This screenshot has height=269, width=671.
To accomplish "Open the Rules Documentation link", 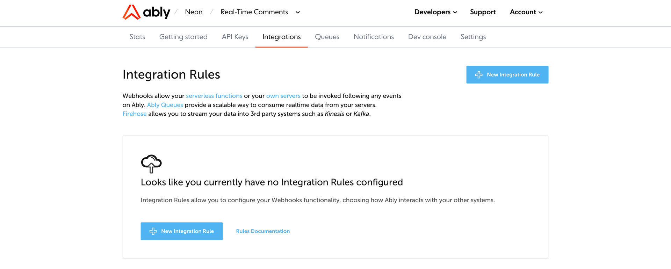I will pyautogui.click(x=263, y=231).
